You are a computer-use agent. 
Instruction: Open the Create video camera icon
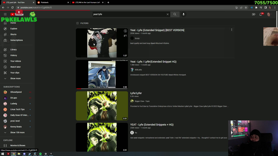[x=254, y=14]
